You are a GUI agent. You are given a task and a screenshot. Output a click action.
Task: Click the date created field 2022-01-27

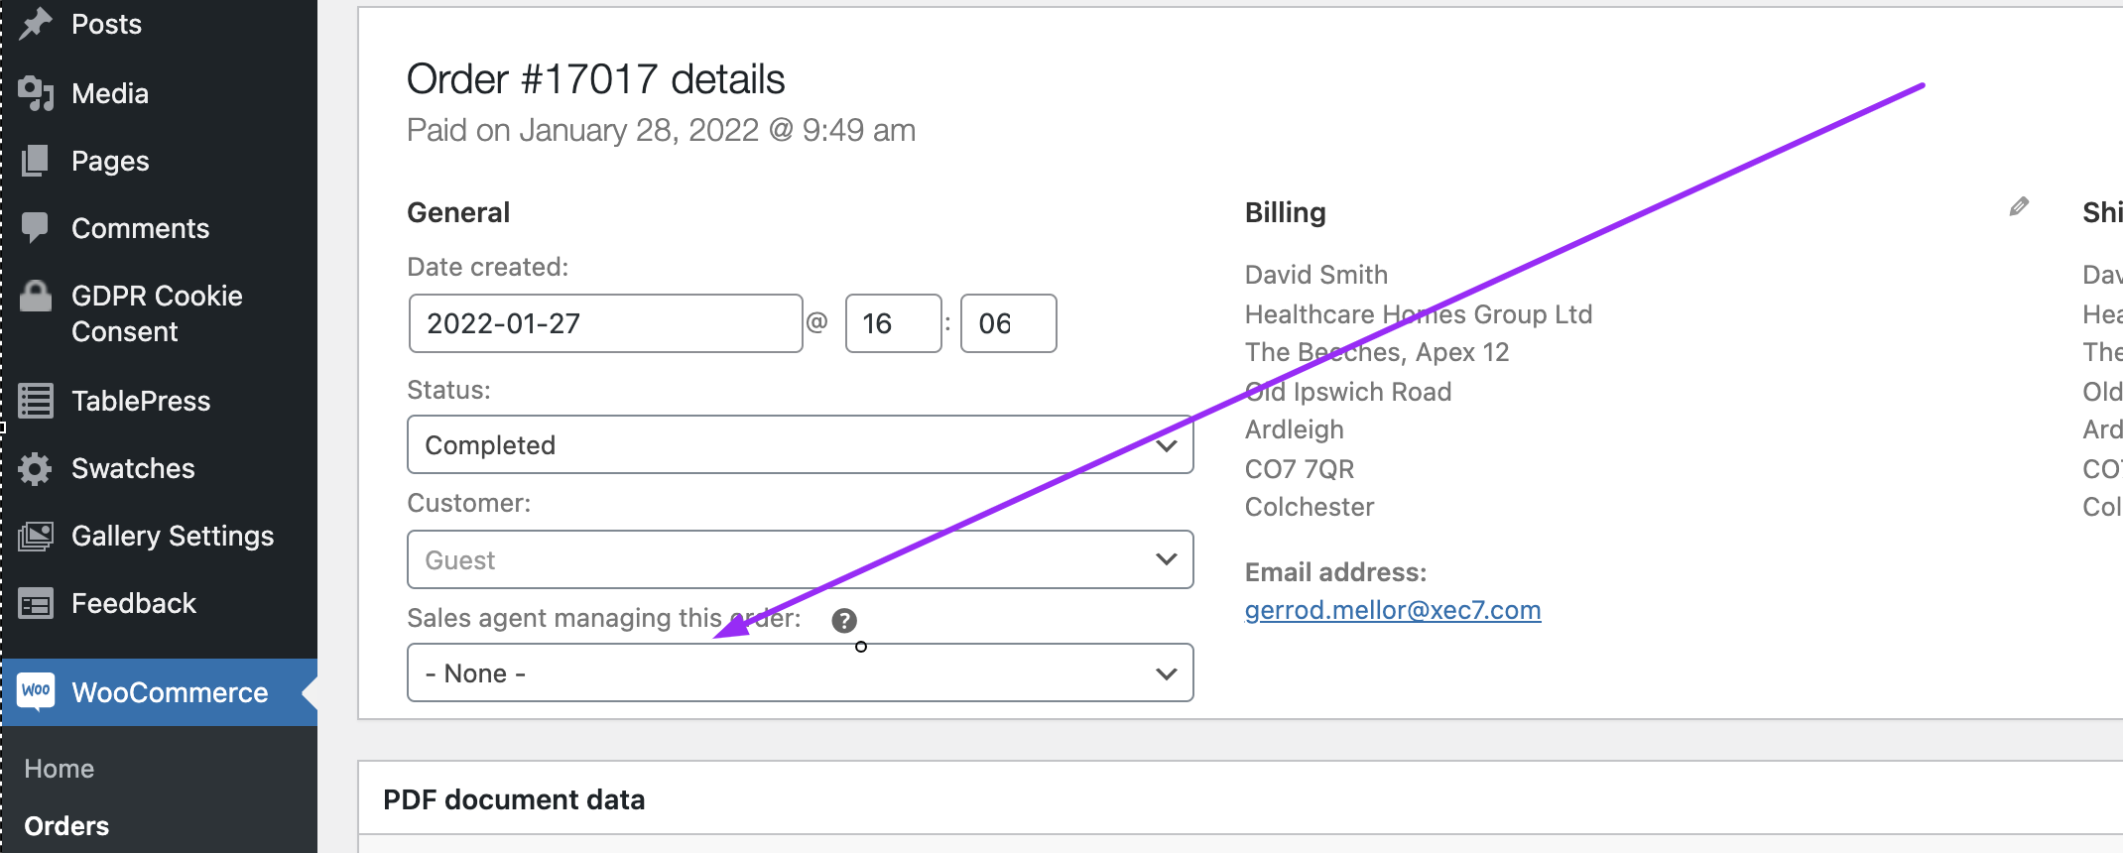click(x=605, y=323)
